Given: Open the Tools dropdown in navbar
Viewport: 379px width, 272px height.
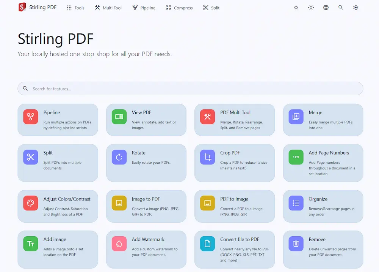Looking at the screenshot, I should 75,8.
